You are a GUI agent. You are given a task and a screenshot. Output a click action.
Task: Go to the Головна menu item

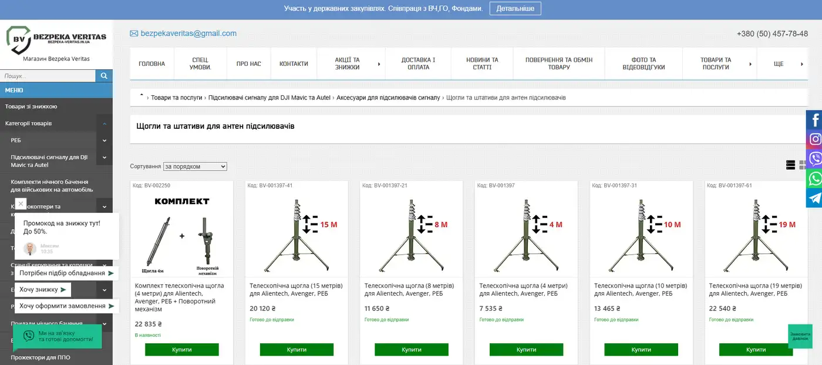(152, 63)
